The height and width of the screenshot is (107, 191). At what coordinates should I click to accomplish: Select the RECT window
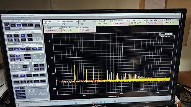[x=15, y=76]
